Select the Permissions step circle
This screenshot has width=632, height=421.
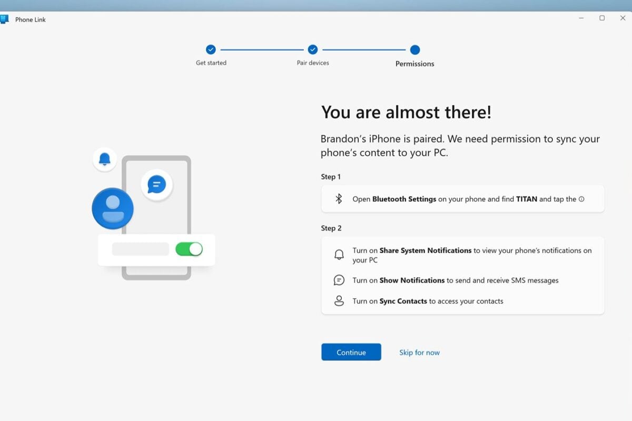tap(415, 50)
